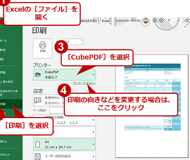The image size is (190, 160).
Task: Open the CubePDF printer dropdown
Action: 65,74
